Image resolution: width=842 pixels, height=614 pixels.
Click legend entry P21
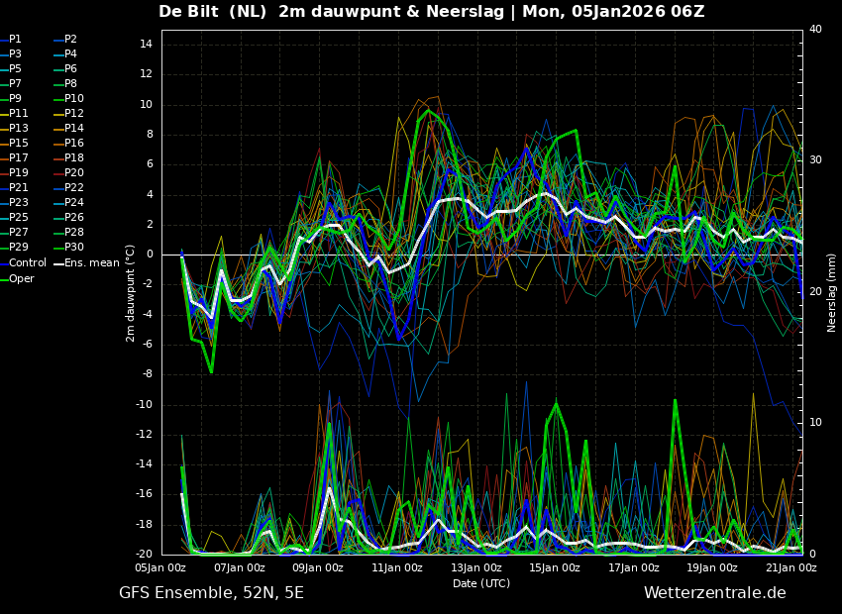point(14,187)
